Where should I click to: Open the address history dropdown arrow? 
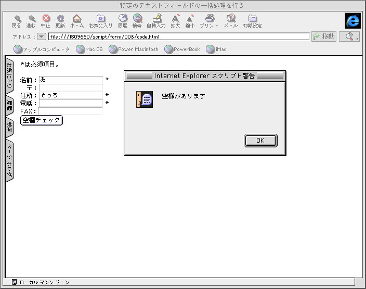[42, 36]
